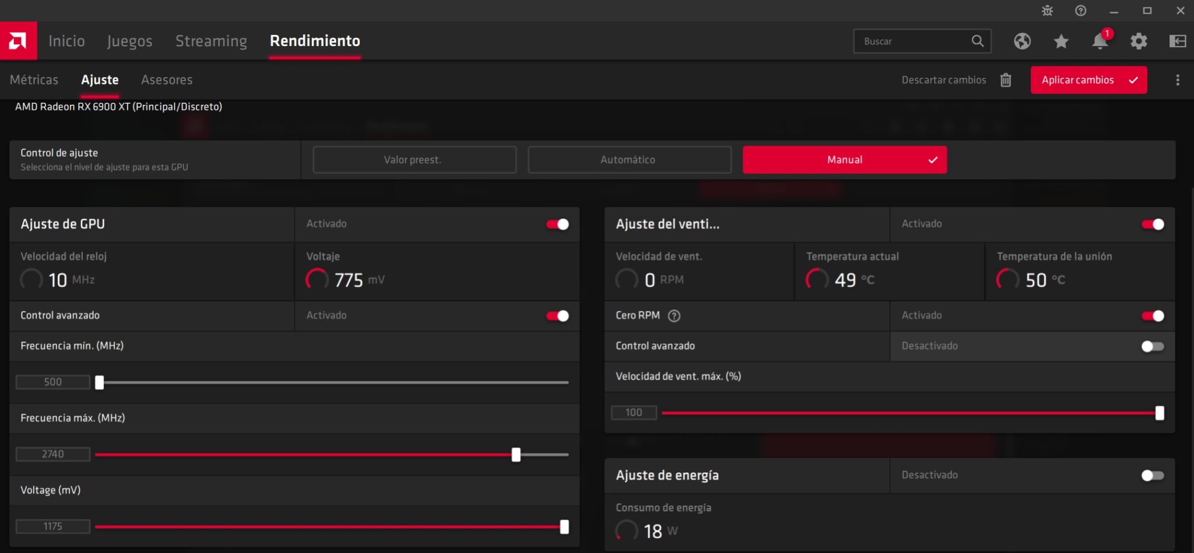This screenshot has height=553, width=1194.
Task: Click the 1175 voltage input box
Action: click(x=53, y=527)
